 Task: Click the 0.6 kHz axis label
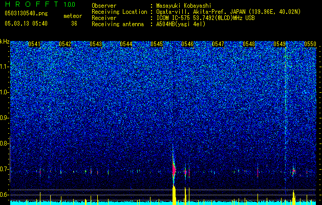tap(5, 195)
